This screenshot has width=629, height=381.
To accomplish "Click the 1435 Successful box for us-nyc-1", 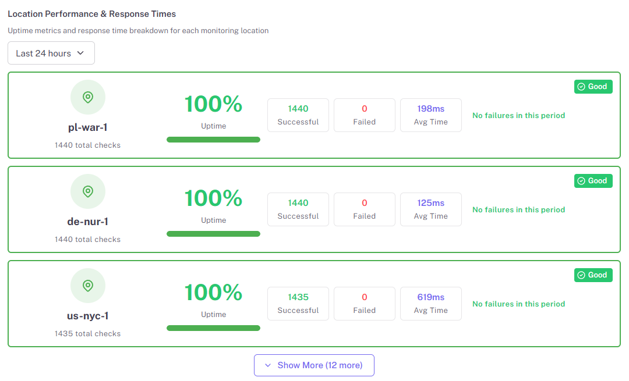I will click(x=298, y=304).
